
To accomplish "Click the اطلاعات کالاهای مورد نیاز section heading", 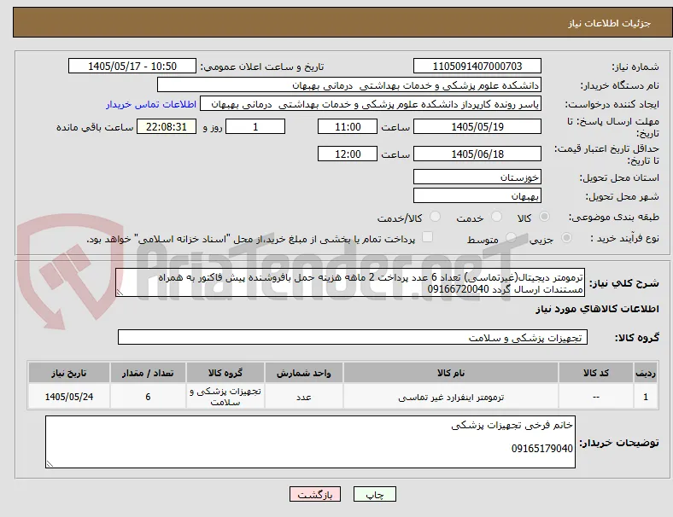I will point(597,309).
